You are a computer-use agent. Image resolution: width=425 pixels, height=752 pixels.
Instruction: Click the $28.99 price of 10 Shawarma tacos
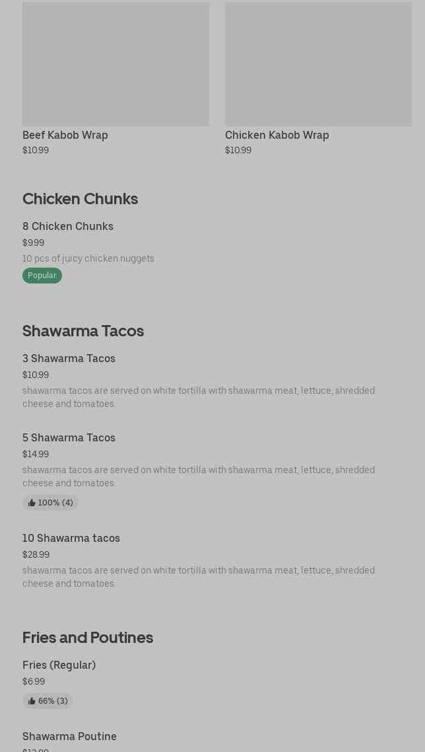click(36, 554)
